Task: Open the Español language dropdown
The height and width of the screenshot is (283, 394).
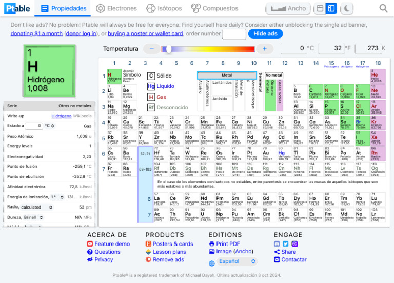Action: (x=233, y=261)
